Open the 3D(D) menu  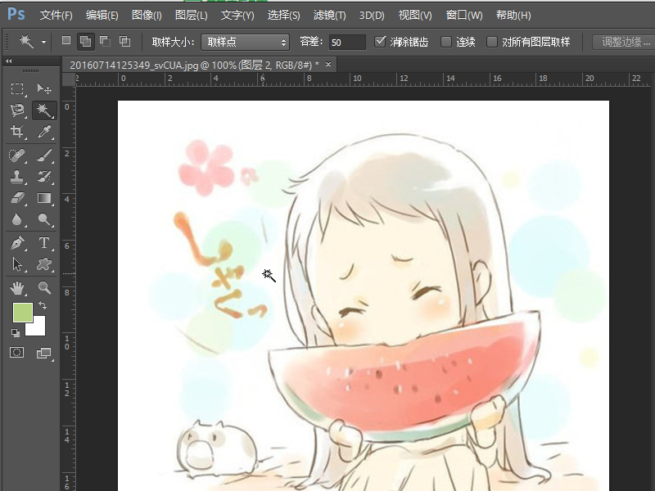pyautogui.click(x=372, y=16)
